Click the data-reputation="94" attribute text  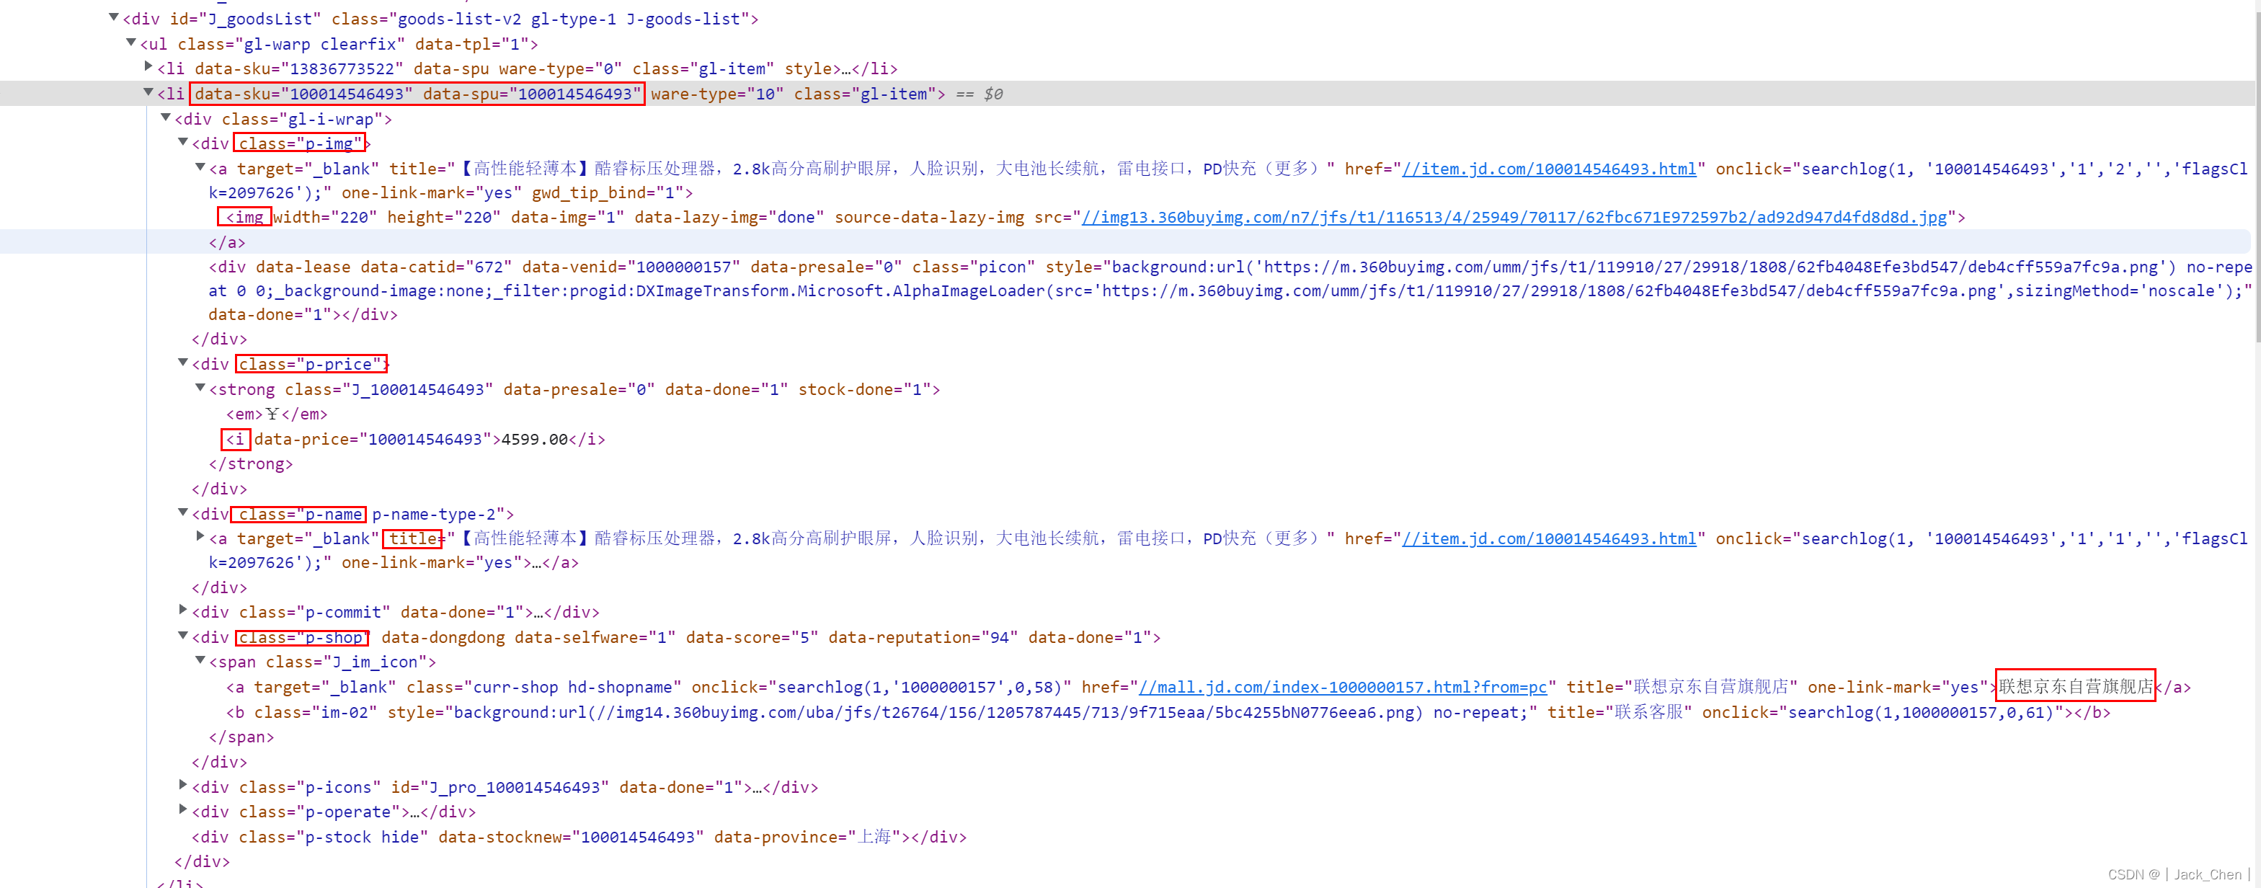coord(923,638)
